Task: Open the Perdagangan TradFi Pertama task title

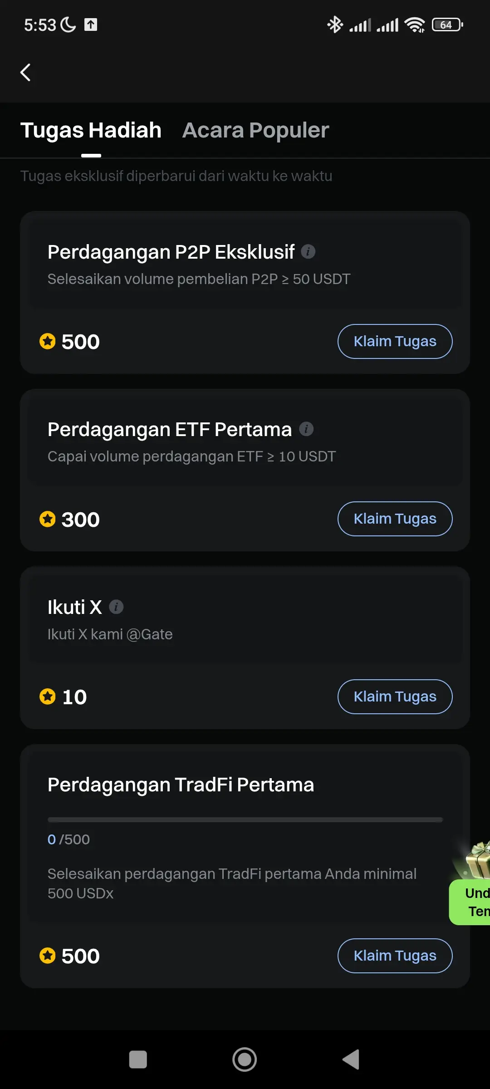Action: coord(181,785)
